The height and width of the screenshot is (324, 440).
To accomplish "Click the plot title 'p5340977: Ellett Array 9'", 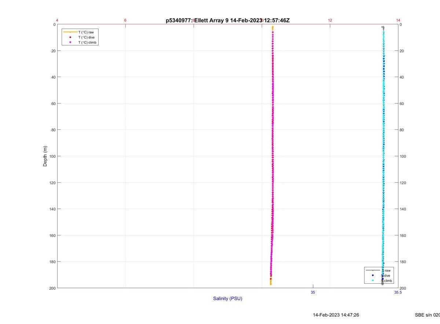I will coord(197,21).
